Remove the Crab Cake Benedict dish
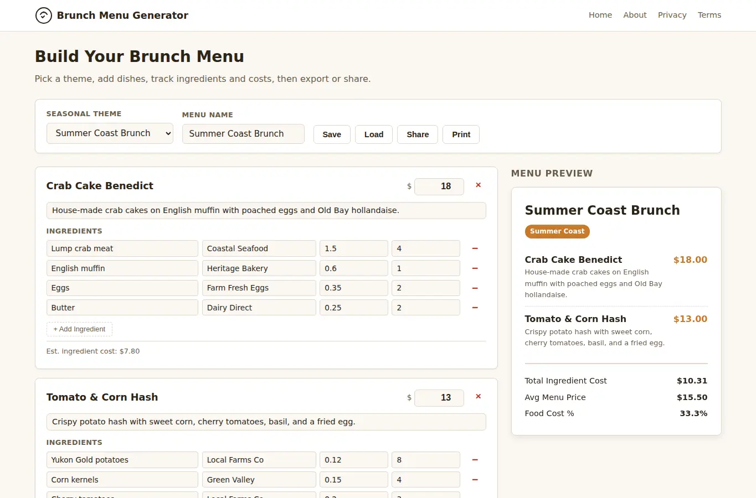Image resolution: width=756 pixels, height=498 pixels. (479, 185)
